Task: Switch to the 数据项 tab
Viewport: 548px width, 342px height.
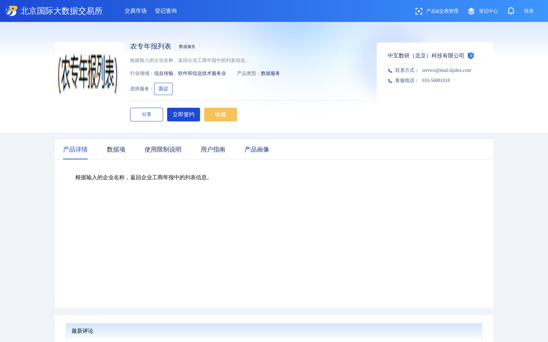Action: point(116,149)
